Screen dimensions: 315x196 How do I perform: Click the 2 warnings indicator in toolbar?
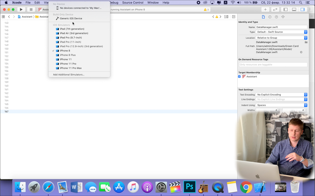point(206,9)
